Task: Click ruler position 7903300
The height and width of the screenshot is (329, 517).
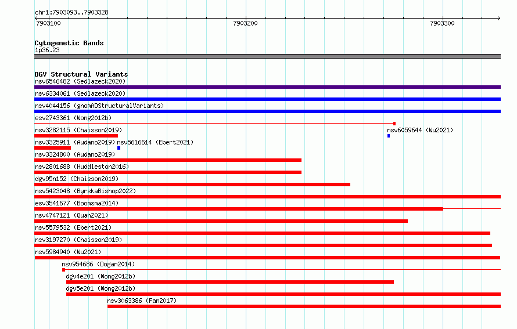Action: 442,23
